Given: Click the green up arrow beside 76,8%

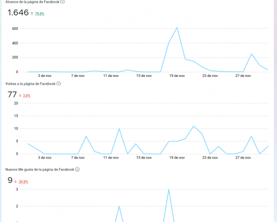Looking at the screenshot, I should tap(32, 14).
